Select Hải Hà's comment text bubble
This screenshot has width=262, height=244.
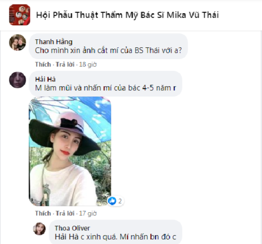click(106, 84)
